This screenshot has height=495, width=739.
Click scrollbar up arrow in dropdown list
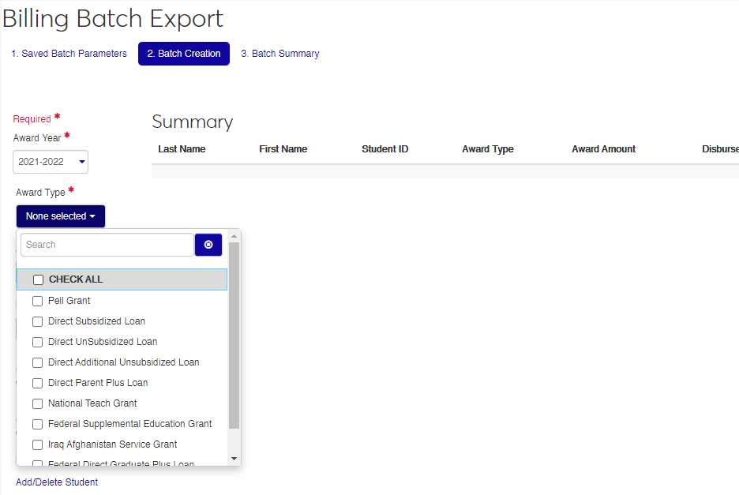click(234, 236)
